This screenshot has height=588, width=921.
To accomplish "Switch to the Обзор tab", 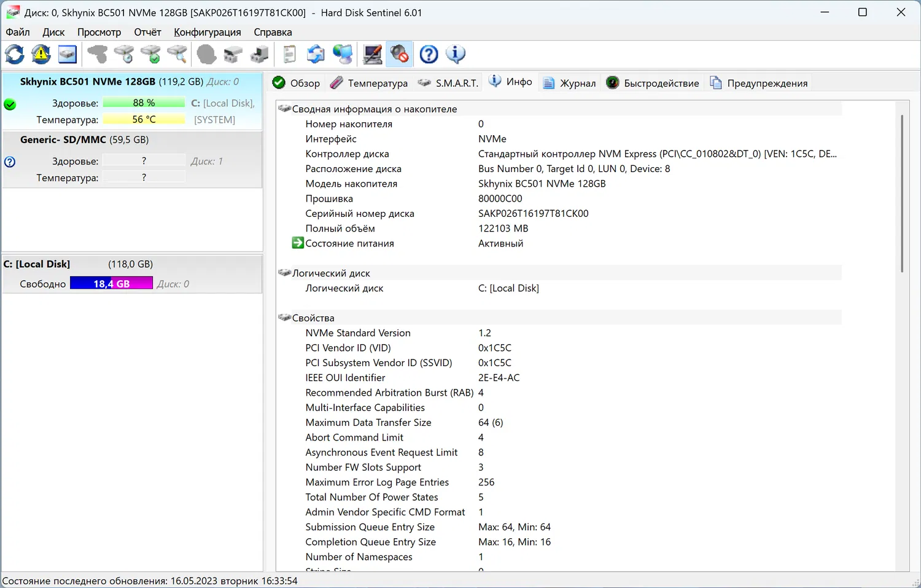I will pos(296,83).
